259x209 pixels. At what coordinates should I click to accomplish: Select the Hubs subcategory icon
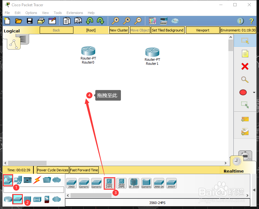(27, 199)
